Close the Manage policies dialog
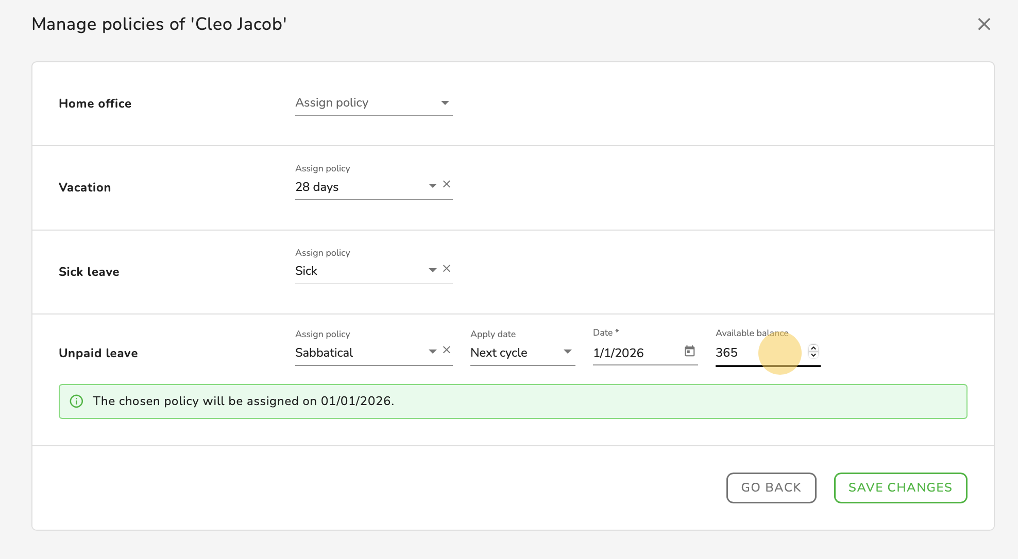This screenshot has height=559, width=1018. coord(983,24)
